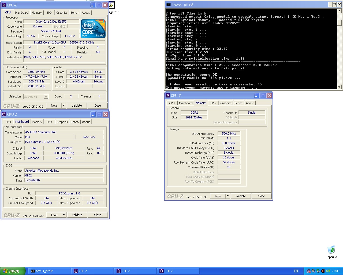Switch to hexus_pifast in the taskbar
This screenshot has width=343, height=275.
50,271
